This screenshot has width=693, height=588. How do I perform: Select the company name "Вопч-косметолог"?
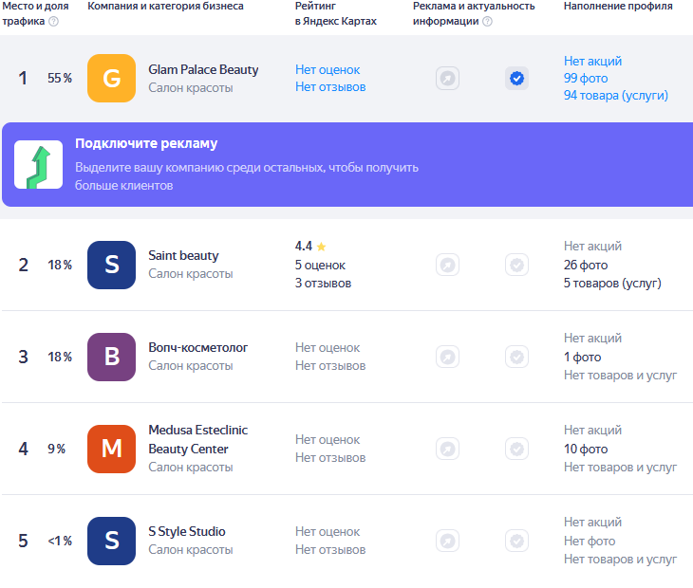pos(198,348)
